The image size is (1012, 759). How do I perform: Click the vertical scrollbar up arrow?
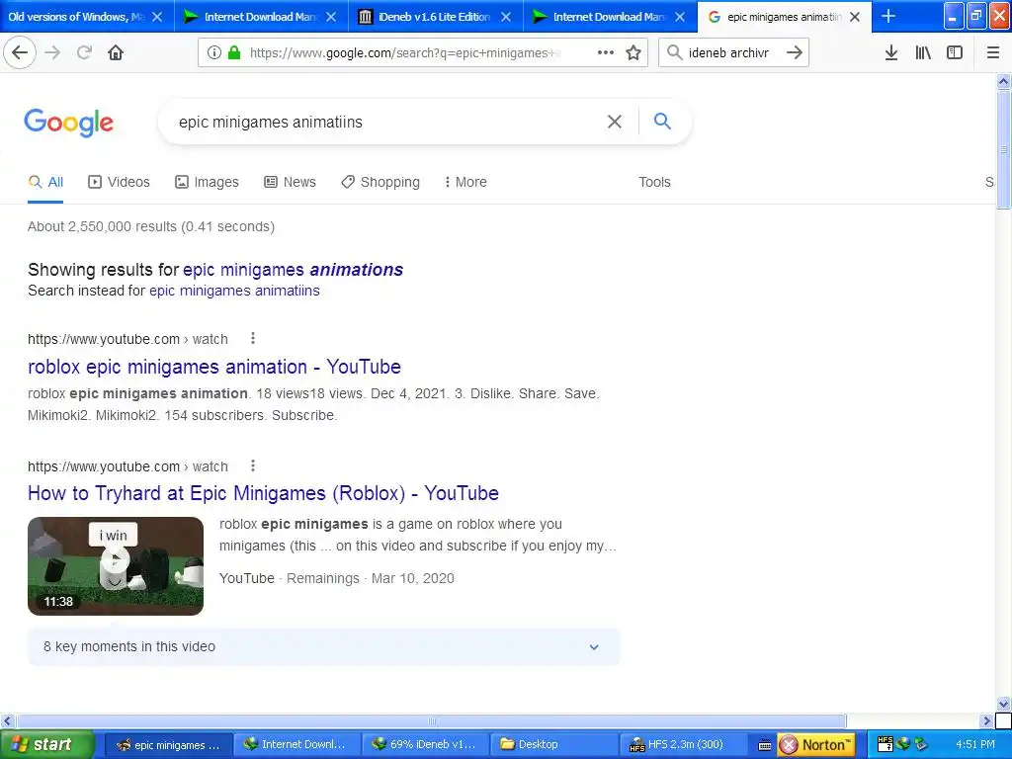pos(1003,81)
